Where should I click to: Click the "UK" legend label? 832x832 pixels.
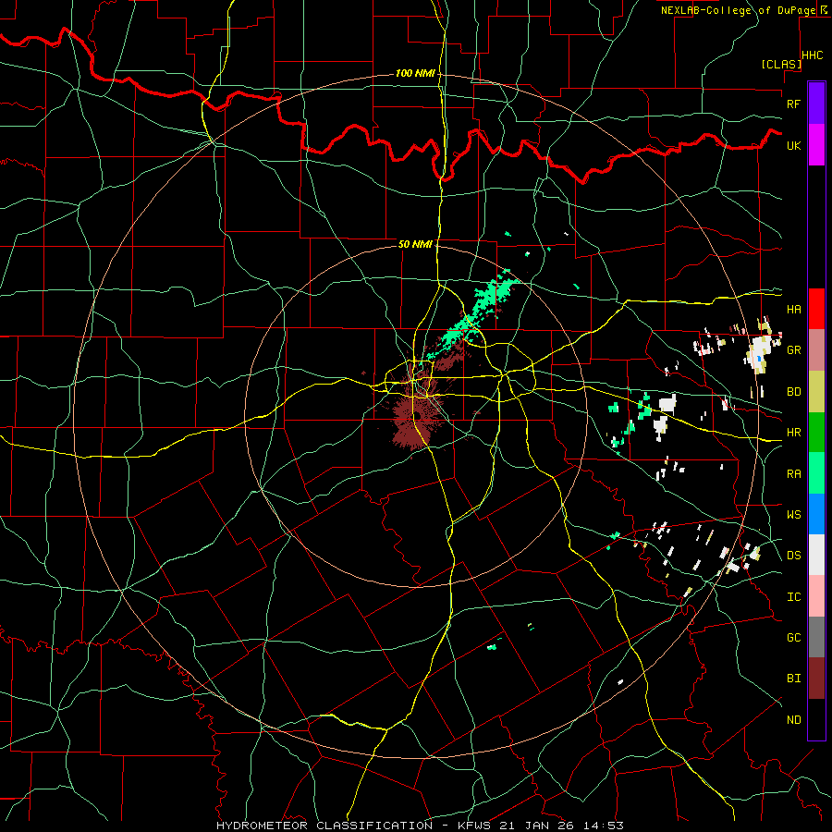pos(793,145)
